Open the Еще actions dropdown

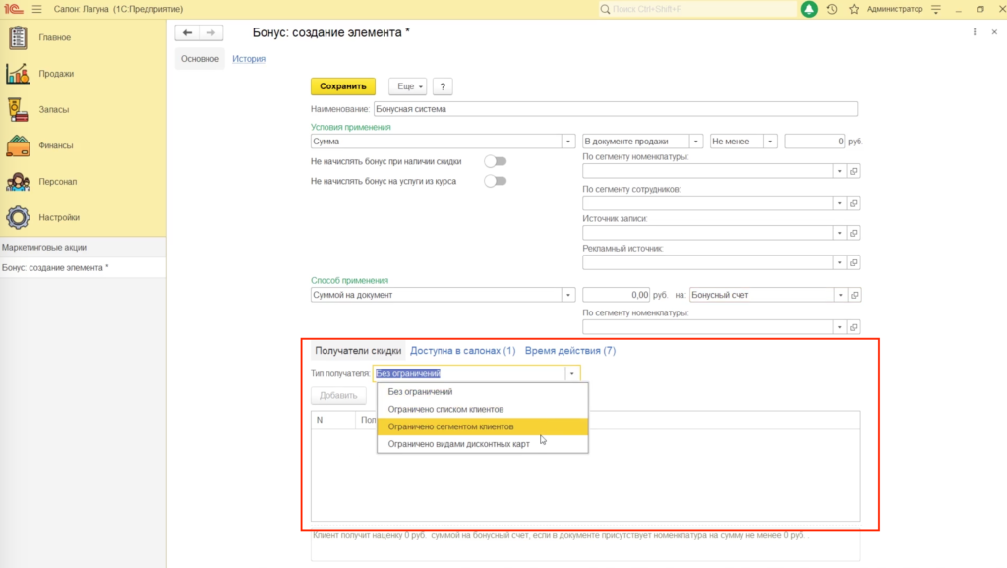point(408,86)
